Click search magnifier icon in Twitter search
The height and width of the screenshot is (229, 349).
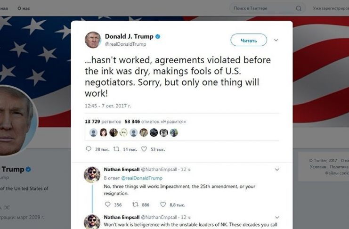299,8
